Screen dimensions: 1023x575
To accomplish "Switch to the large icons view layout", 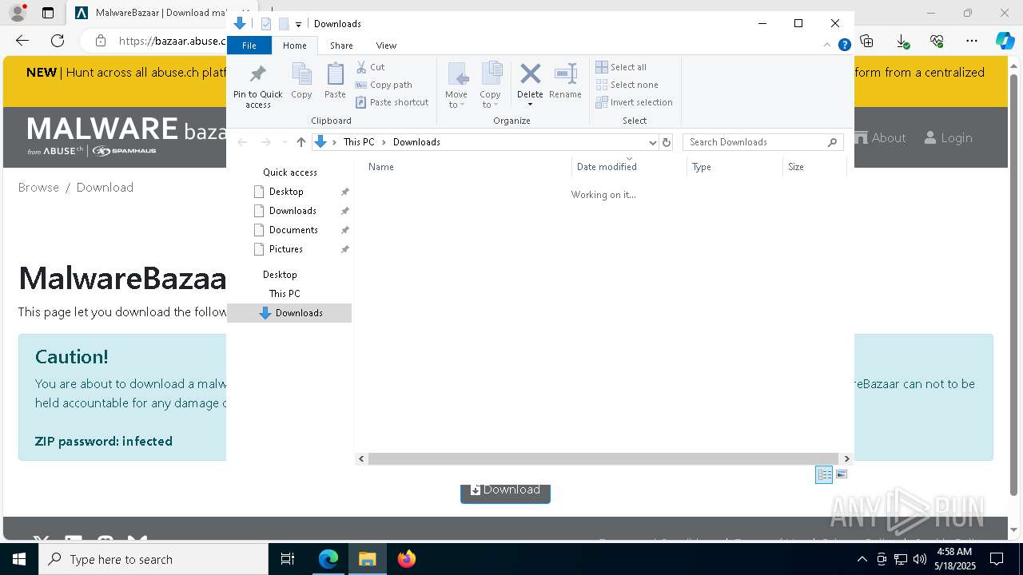I will [841, 474].
